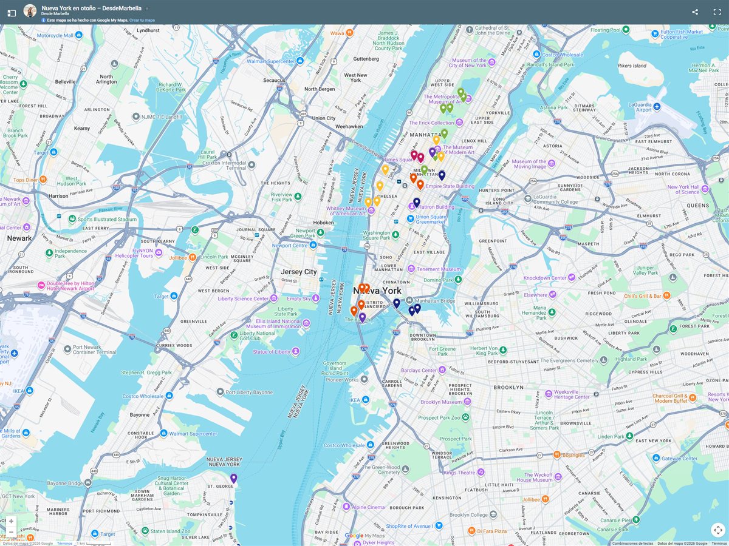This screenshot has width=729, height=546.
Task: Open the share map options
Action: pos(695,12)
